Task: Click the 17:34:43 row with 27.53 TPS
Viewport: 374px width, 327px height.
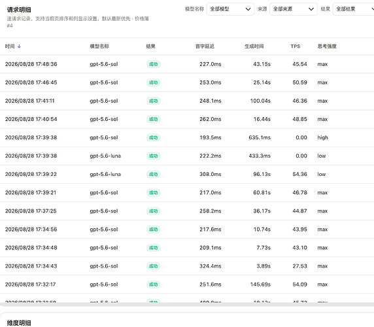Action: coord(187,266)
